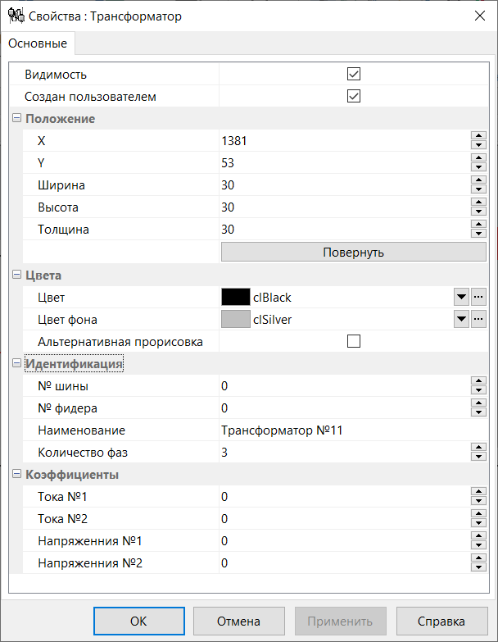Increase the Напряжения №1 coefficient
The width and height of the screenshot is (498, 642).
(479, 536)
